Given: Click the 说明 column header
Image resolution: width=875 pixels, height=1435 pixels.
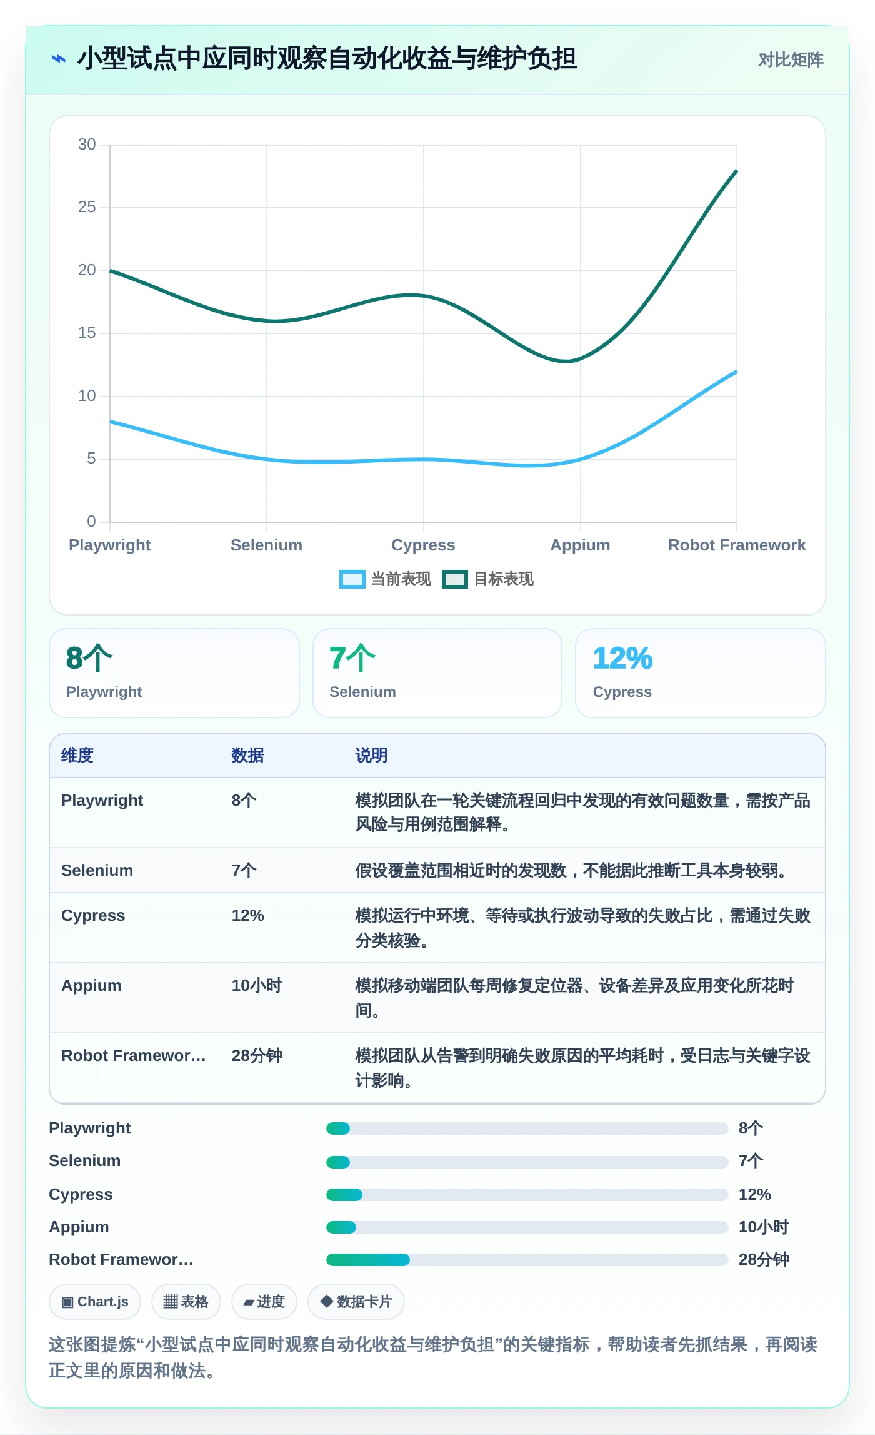Looking at the screenshot, I should (x=372, y=756).
